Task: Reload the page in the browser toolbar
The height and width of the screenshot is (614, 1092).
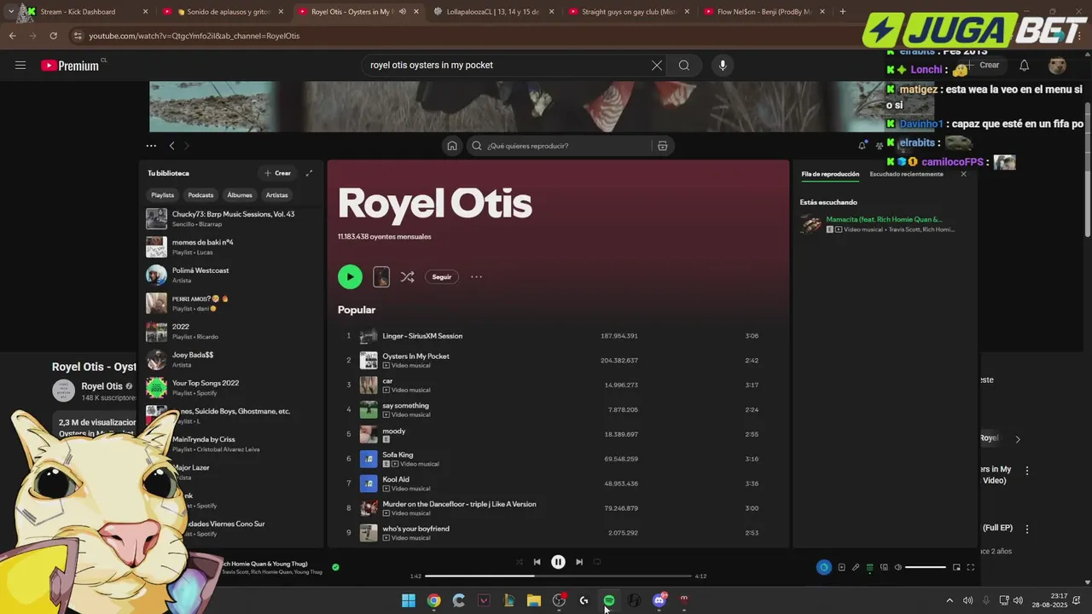Action: (53, 36)
